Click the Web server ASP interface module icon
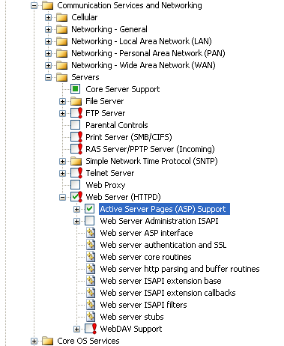 tap(91, 233)
